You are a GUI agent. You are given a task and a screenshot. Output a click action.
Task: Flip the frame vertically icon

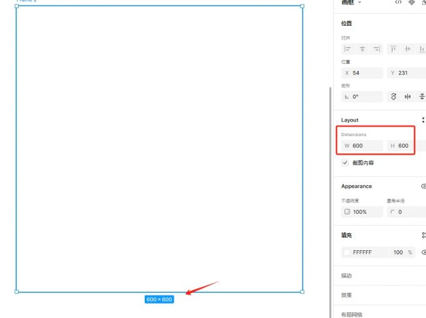pos(422,97)
